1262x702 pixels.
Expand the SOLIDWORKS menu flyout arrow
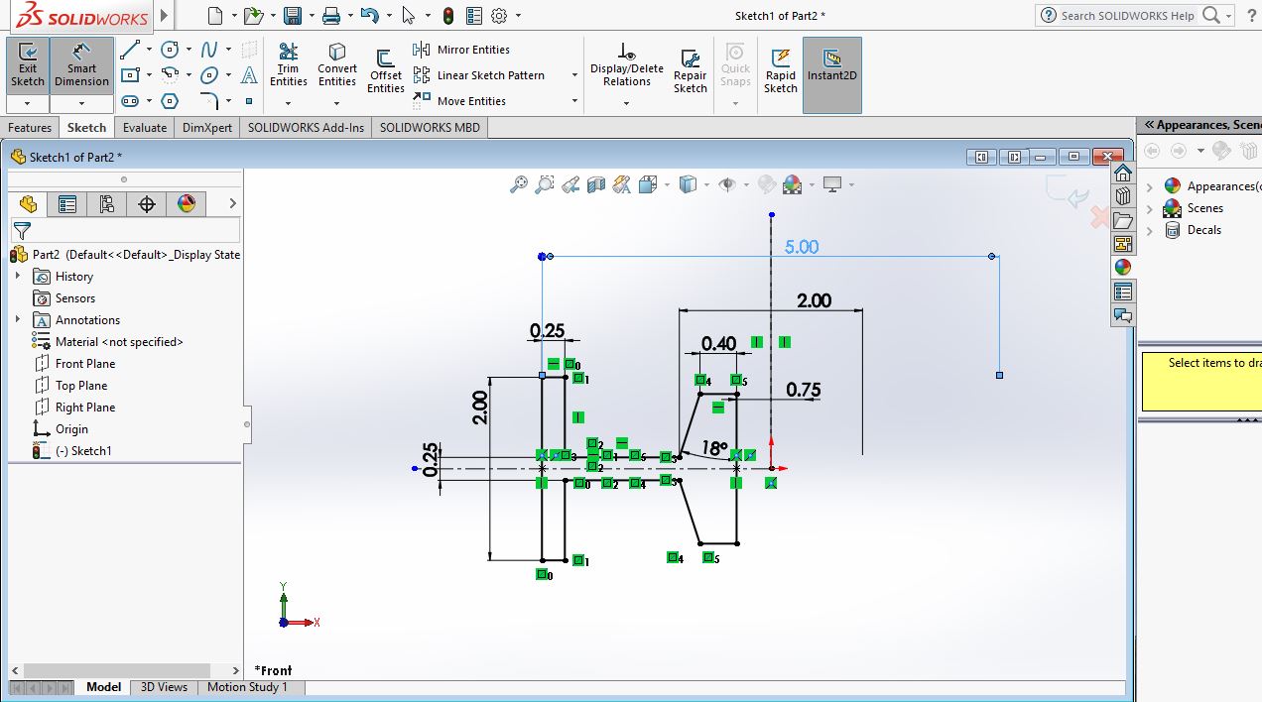[164, 16]
